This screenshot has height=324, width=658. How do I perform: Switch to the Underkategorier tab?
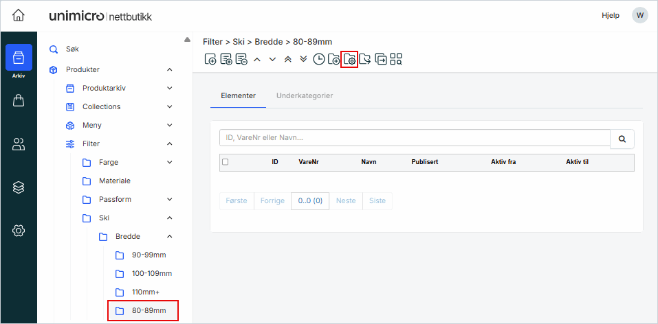click(x=304, y=96)
